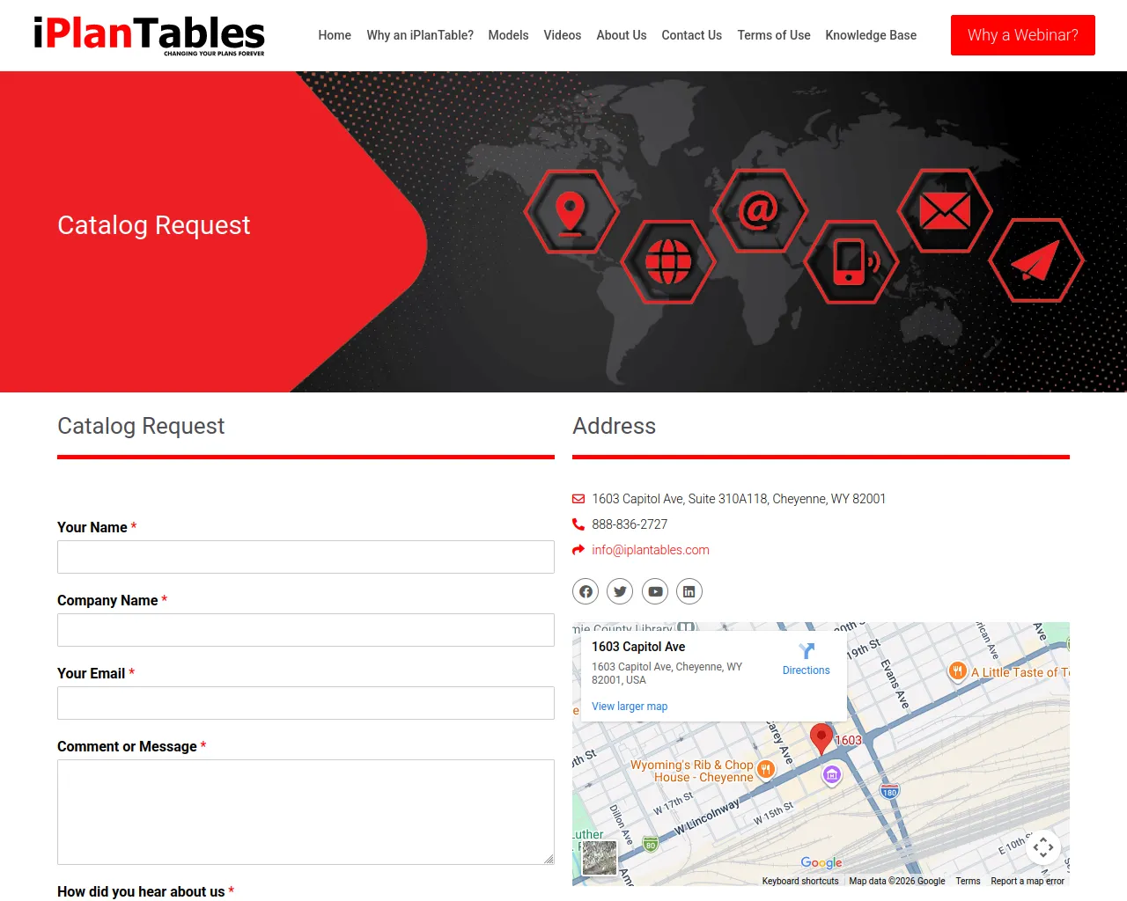Open the YouTube social icon
The width and height of the screenshot is (1127, 901).
(x=655, y=591)
